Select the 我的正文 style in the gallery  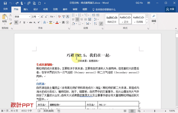[112, 19]
